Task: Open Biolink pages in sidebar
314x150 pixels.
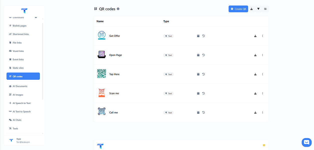Action: tap(20, 26)
